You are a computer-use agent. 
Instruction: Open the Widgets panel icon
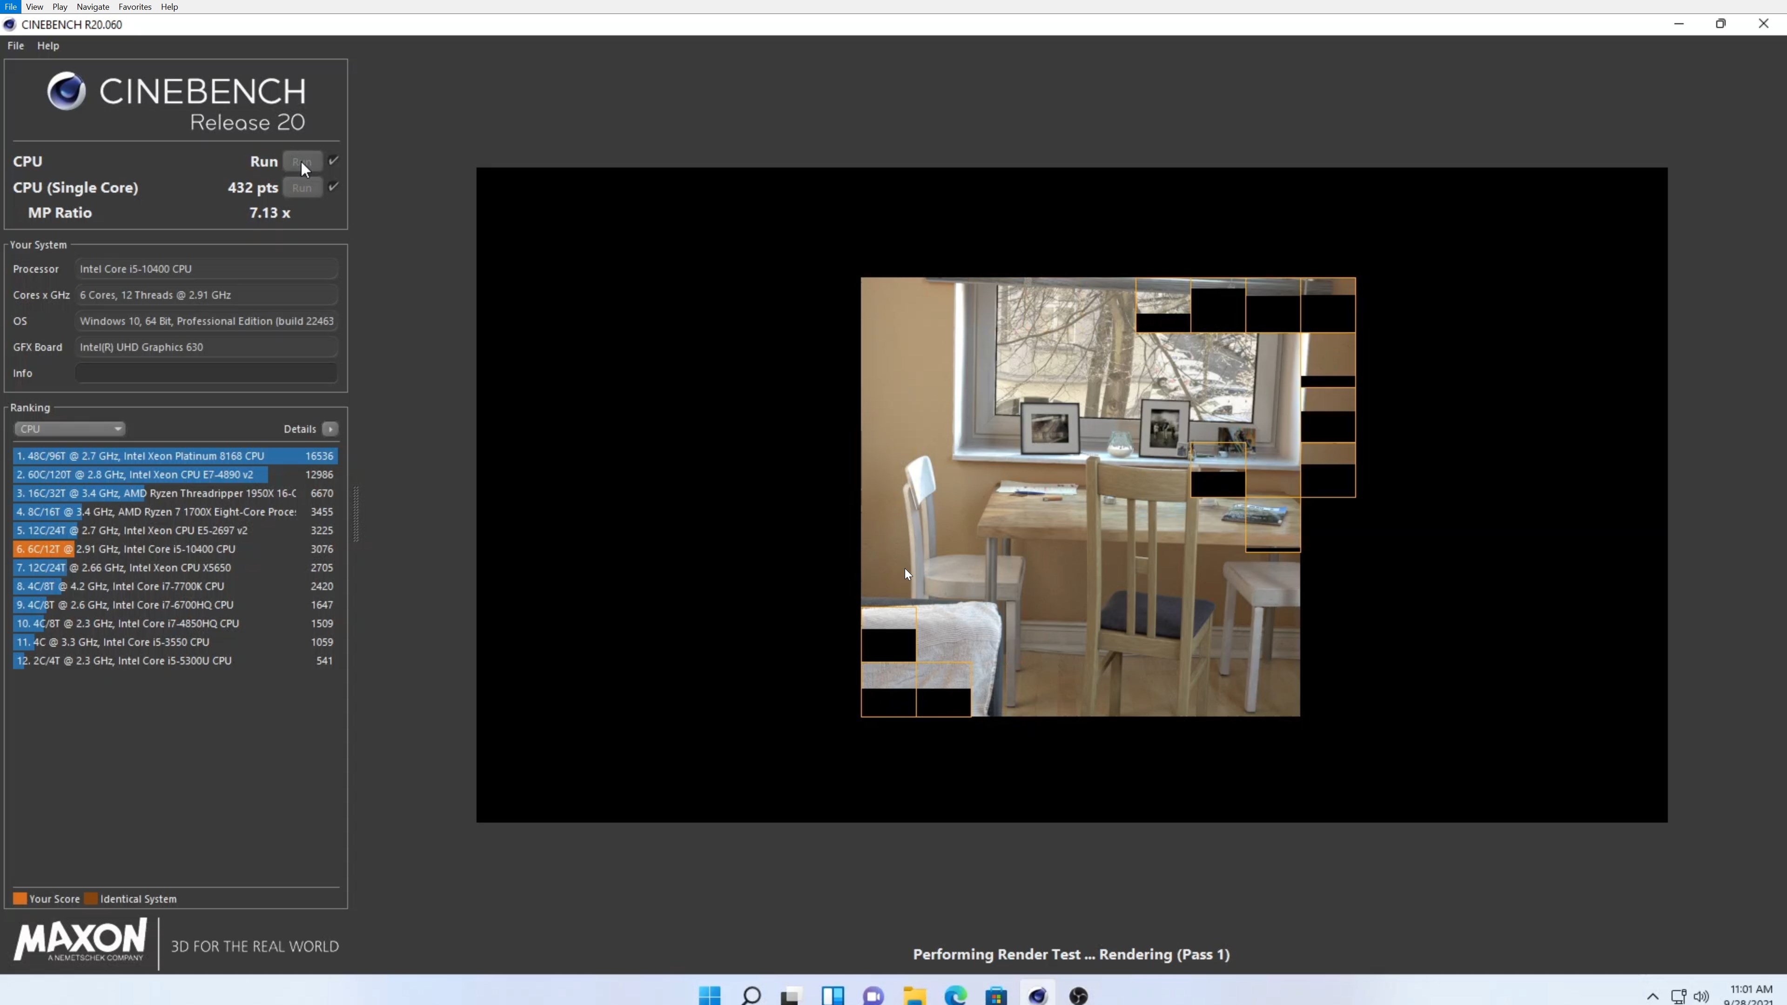[833, 996]
